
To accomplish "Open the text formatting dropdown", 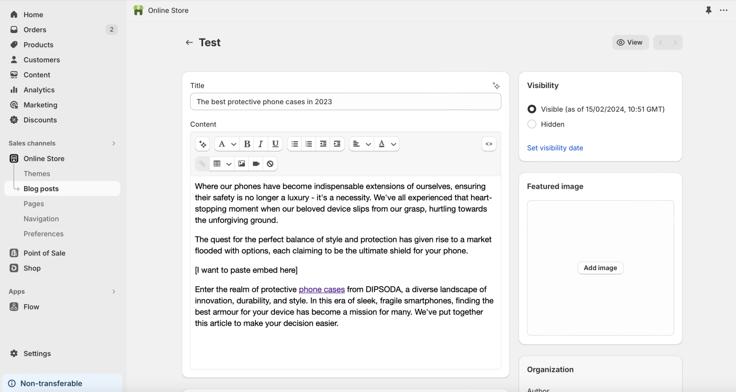I will [227, 144].
